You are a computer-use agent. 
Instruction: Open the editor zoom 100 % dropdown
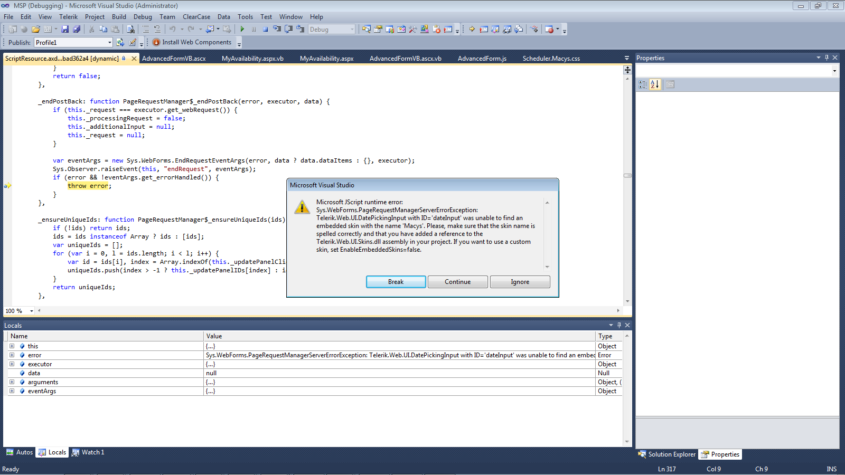32,311
